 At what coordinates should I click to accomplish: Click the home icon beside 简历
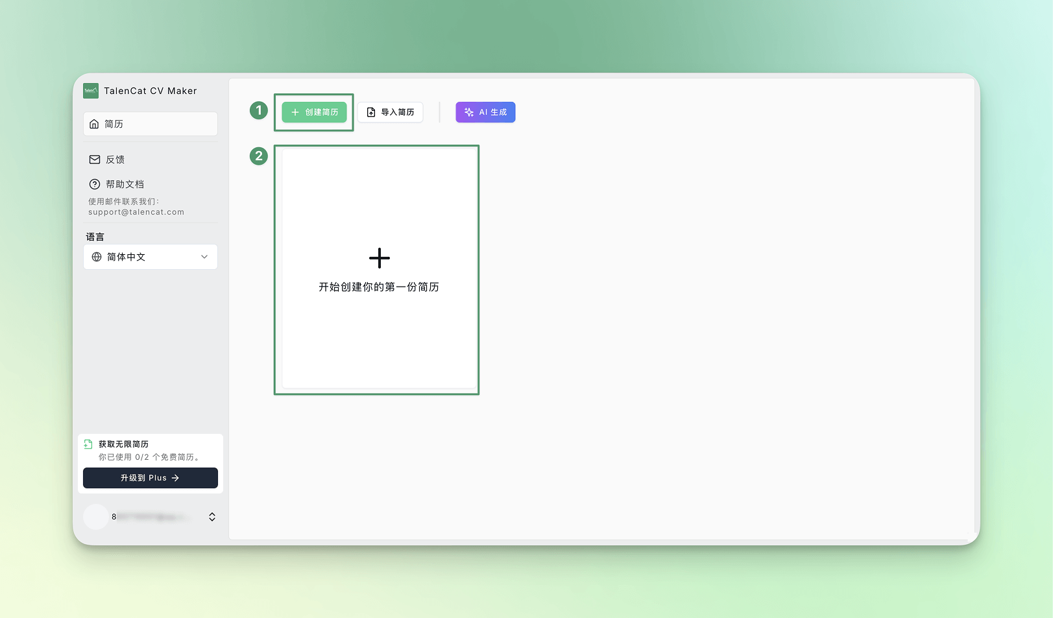[94, 124]
